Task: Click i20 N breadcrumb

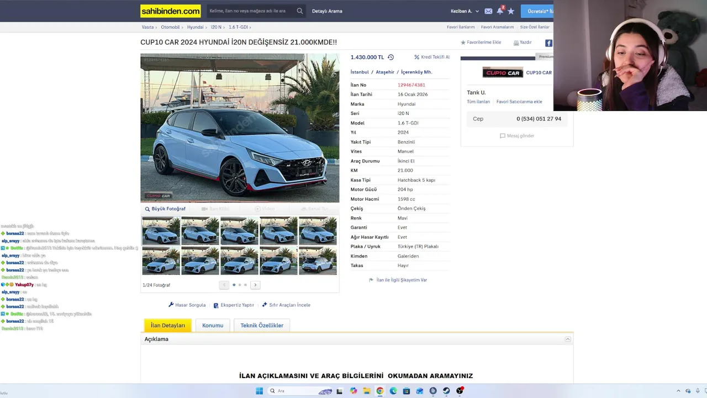Action: [x=216, y=27]
